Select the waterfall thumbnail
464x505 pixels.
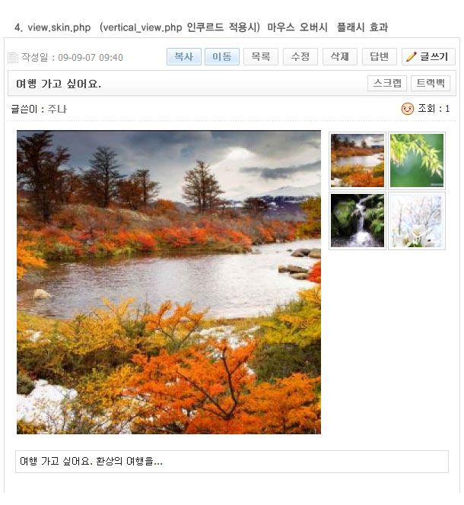358,221
